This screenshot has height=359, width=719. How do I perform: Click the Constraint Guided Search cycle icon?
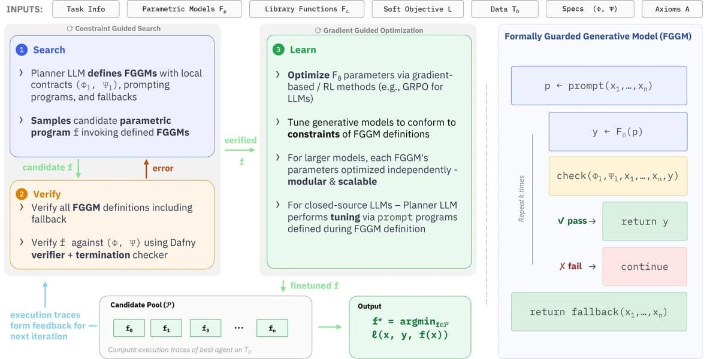click(70, 28)
